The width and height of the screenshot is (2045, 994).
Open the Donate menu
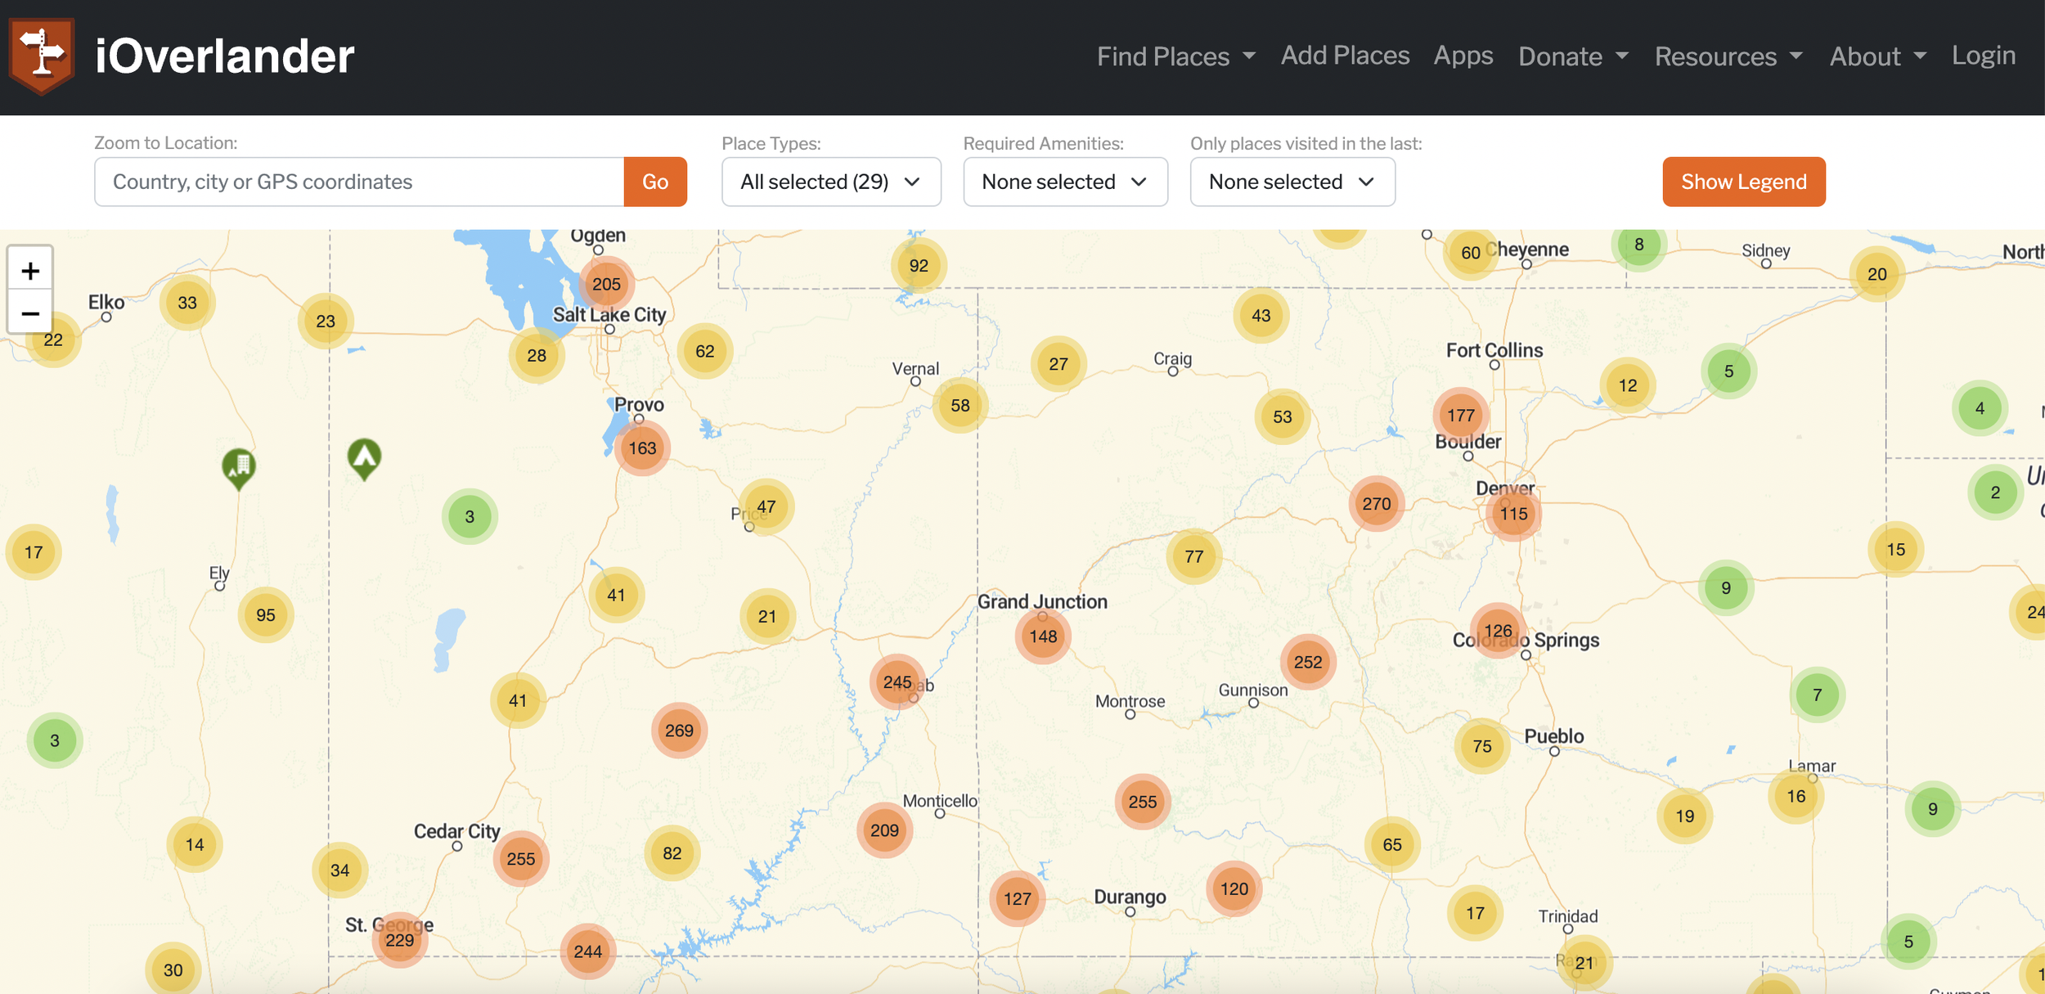coord(1572,56)
